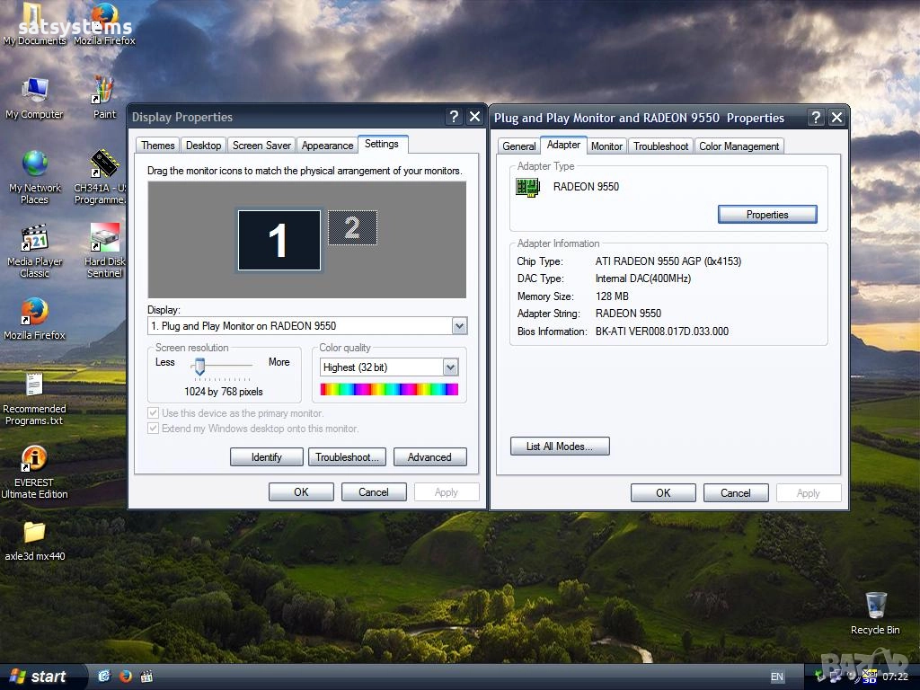Click the Screen resolution slider handle
The width and height of the screenshot is (920, 690).
(199, 365)
